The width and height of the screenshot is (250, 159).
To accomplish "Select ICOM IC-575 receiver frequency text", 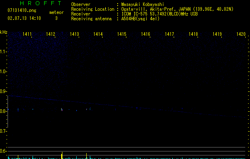I will point(160,14).
